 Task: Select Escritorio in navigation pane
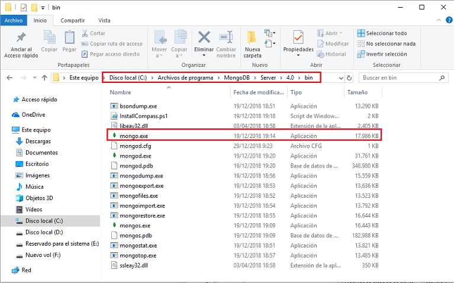[37, 164]
